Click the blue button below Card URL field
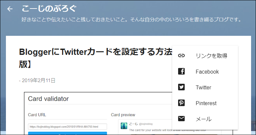The width and height of the screenshot is (256, 135). (x=67, y=133)
